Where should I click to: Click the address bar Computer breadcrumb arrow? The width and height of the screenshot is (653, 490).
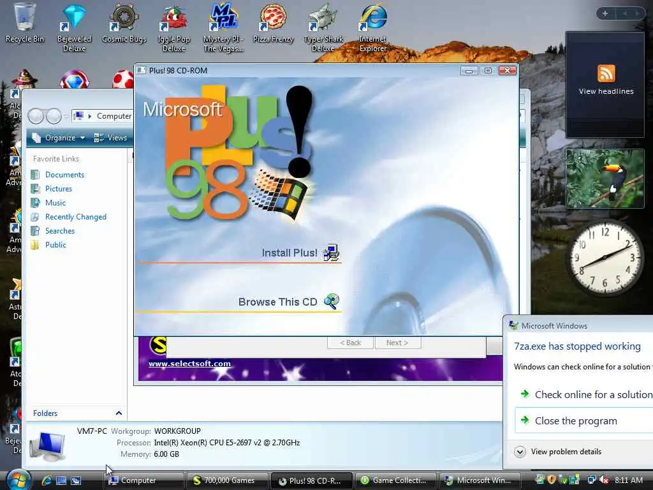[x=89, y=116]
